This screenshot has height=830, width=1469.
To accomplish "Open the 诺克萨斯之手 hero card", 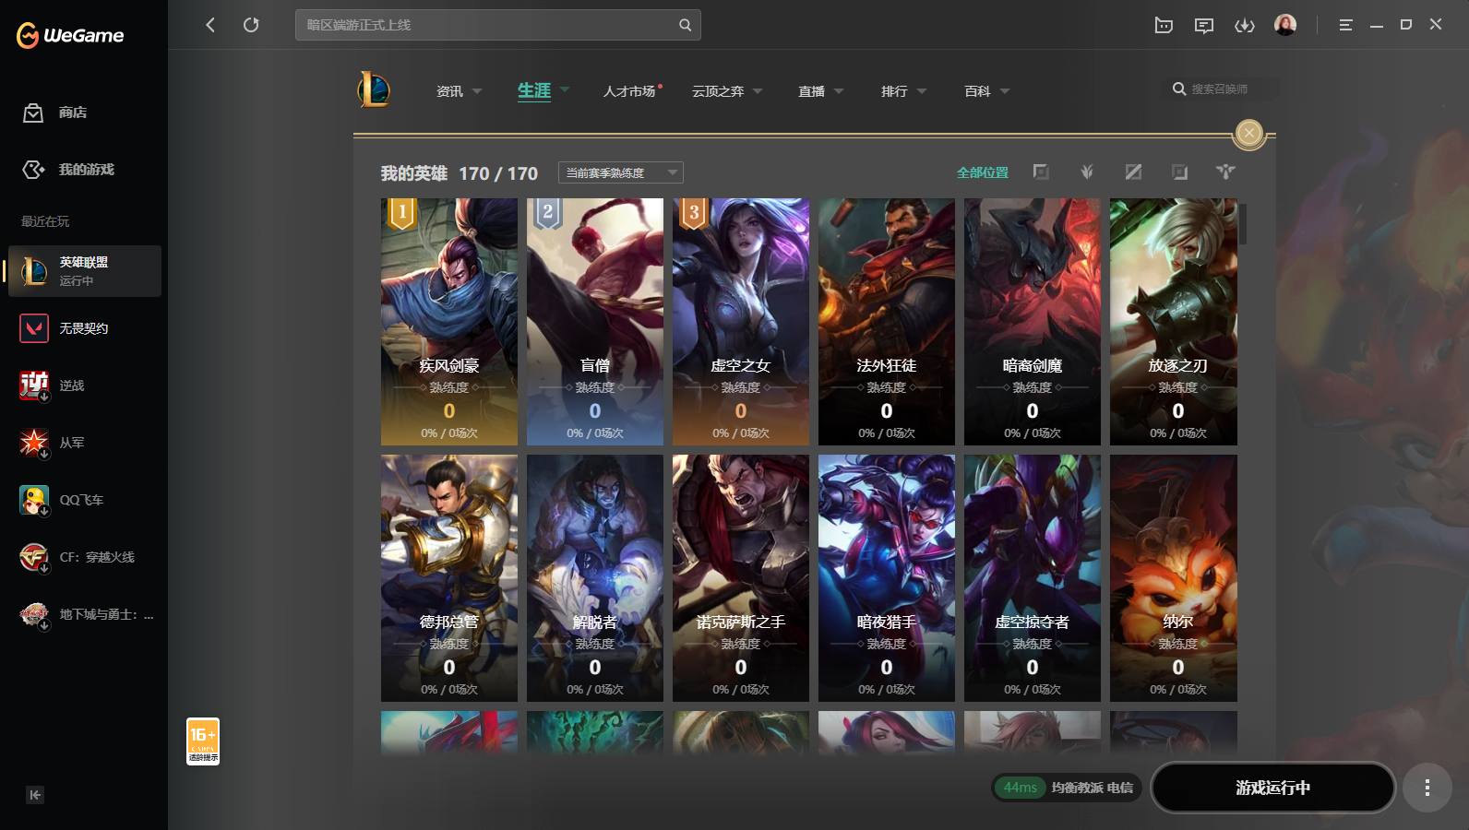I will 741,578.
